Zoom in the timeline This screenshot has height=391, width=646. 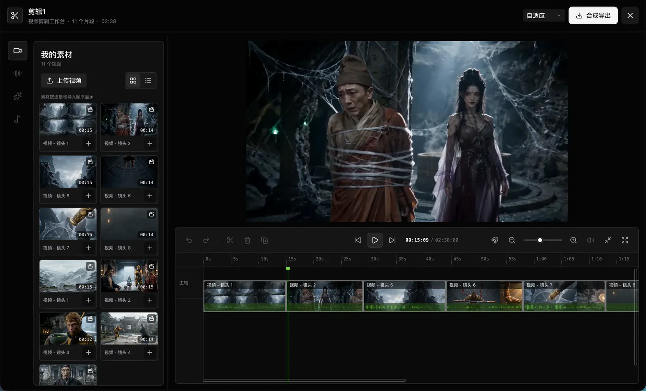click(x=573, y=240)
